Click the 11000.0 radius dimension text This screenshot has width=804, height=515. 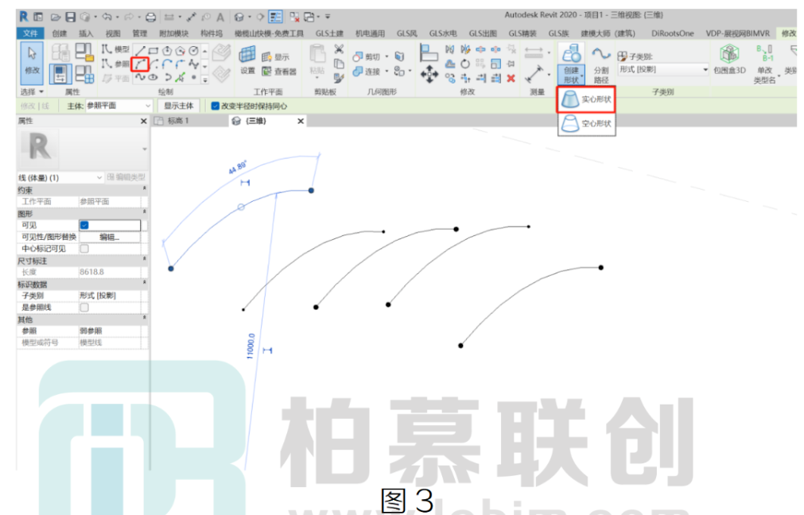(251, 346)
